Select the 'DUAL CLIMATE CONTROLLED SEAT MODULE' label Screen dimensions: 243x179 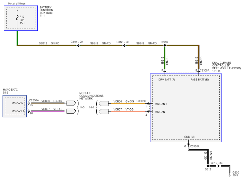[226, 65]
